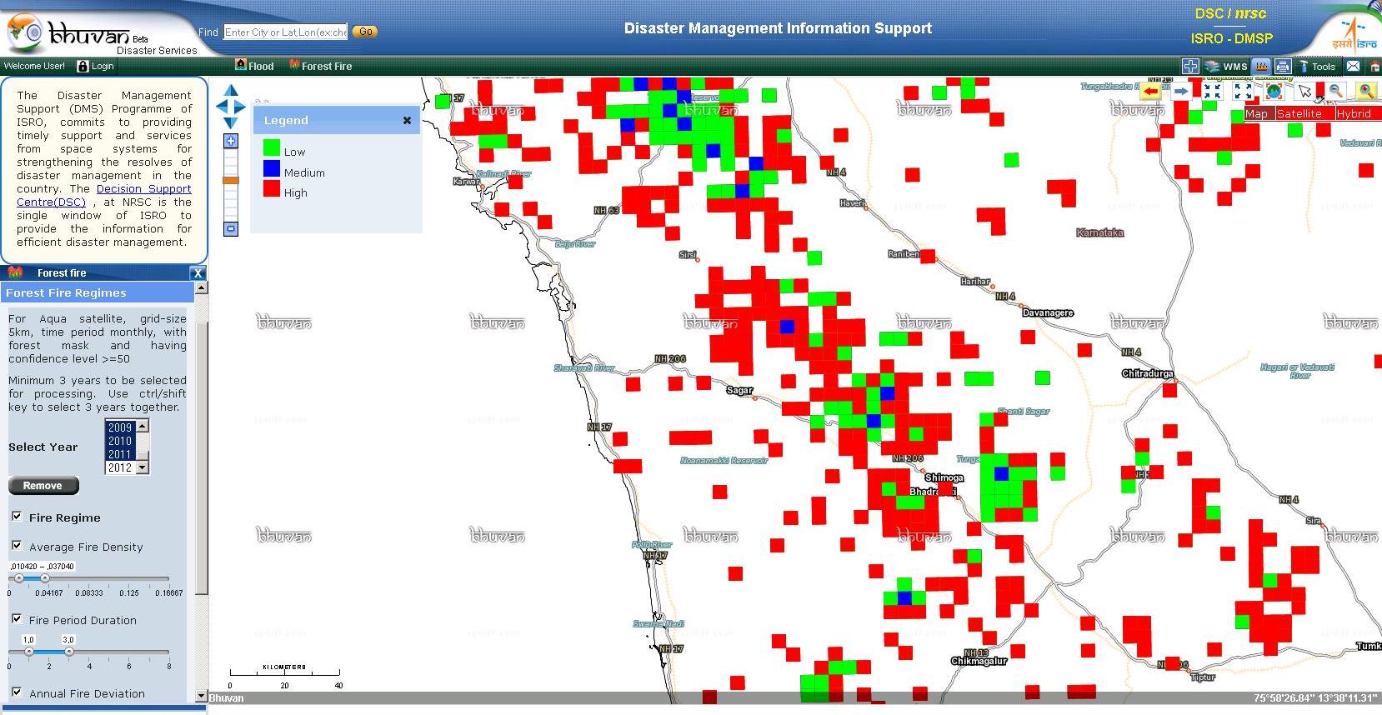1382x715 pixels.
Task: Click the blue Medium legend swatch
Action: pos(271,168)
